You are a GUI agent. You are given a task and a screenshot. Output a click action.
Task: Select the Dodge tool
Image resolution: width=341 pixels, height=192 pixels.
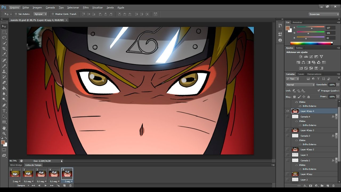(4, 100)
